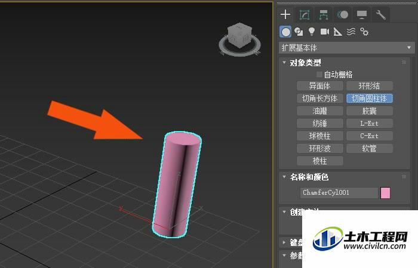Click the 软管 button

pos(369,148)
